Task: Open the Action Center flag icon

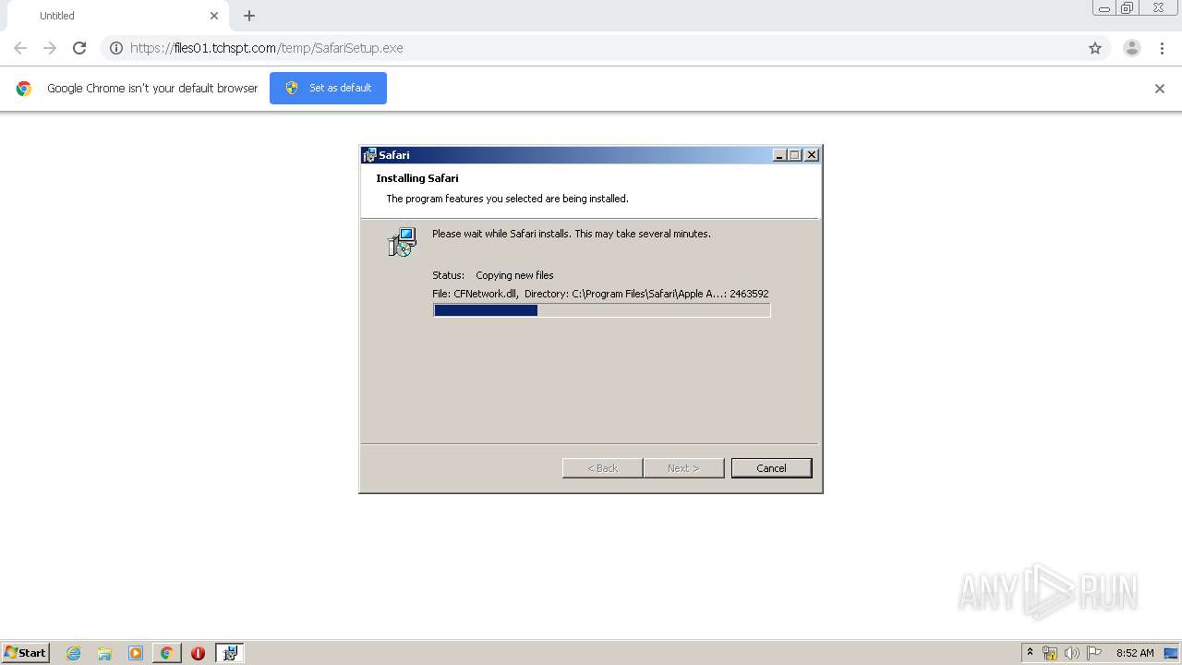Action: pos(1094,653)
